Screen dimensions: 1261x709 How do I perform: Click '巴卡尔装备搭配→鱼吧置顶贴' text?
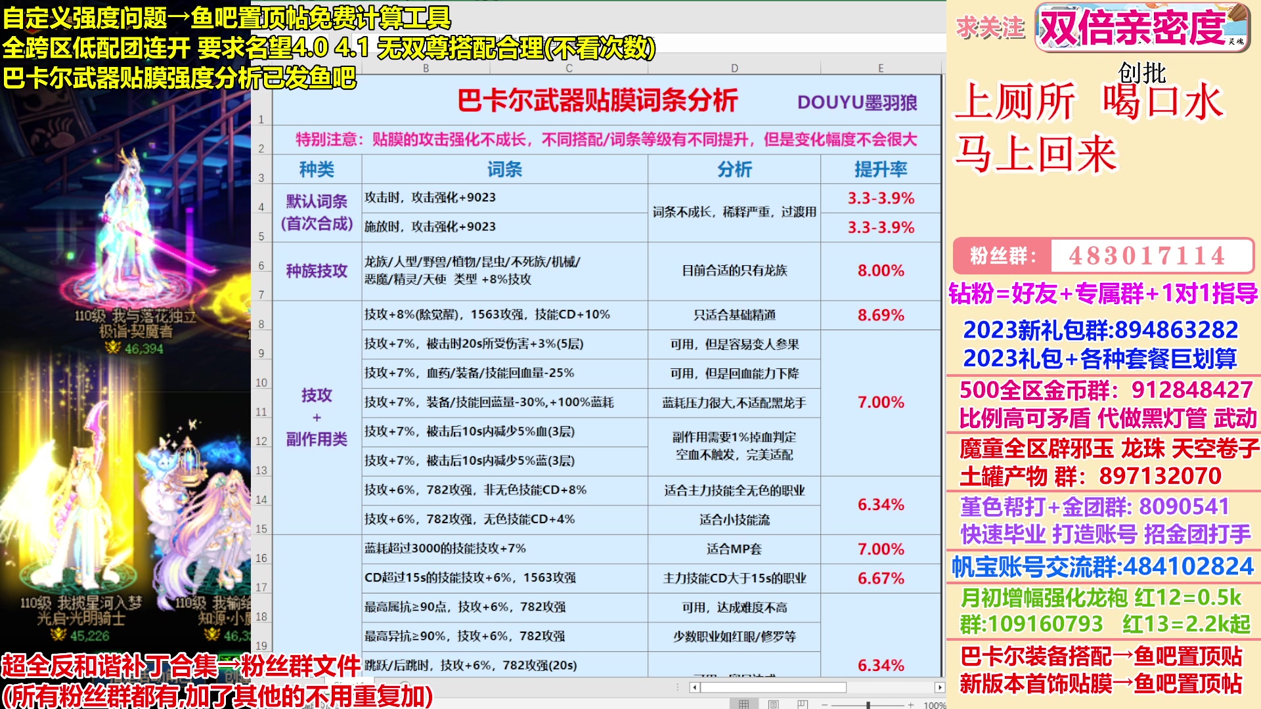pos(1101,656)
